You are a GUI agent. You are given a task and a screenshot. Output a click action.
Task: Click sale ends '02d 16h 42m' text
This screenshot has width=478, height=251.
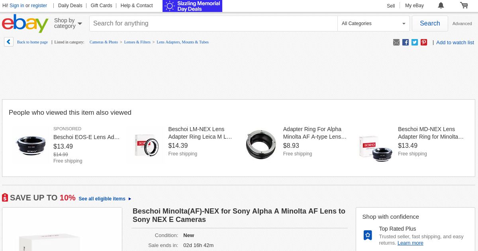(x=198, y=245)
